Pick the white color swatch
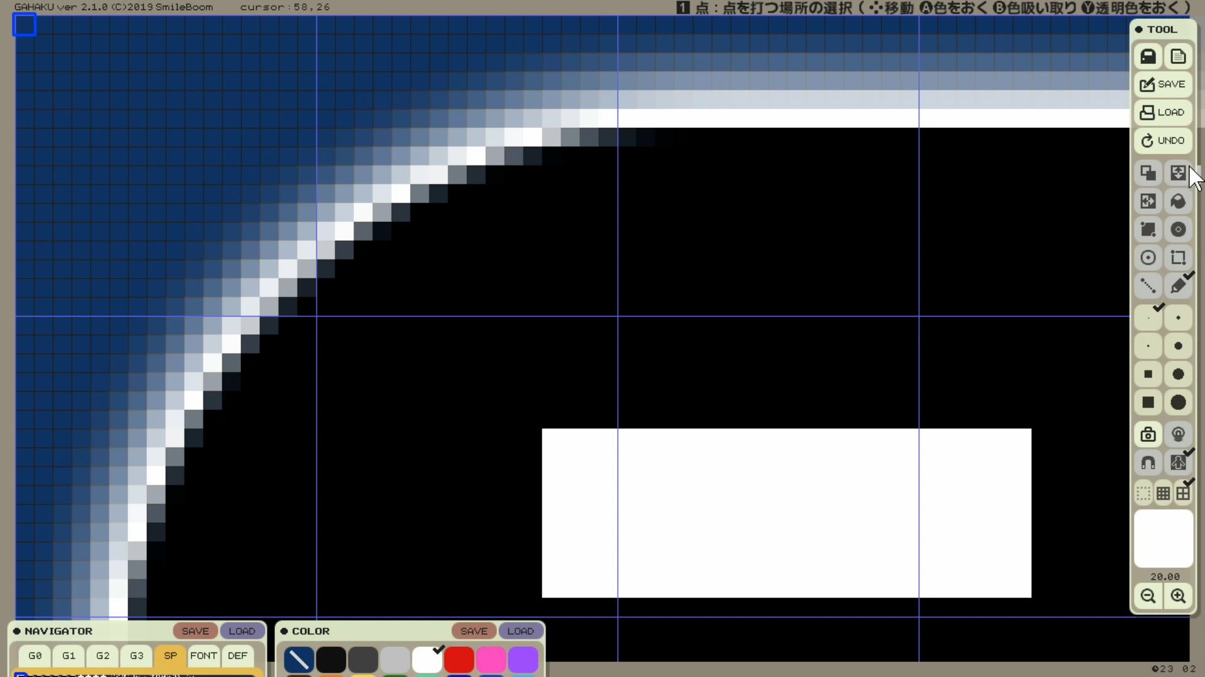Viewport: 1205px width, 677px height. (x=427, y=659)
